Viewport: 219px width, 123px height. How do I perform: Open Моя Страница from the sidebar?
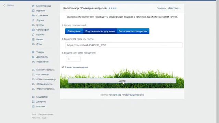click(x=43, y=6)
